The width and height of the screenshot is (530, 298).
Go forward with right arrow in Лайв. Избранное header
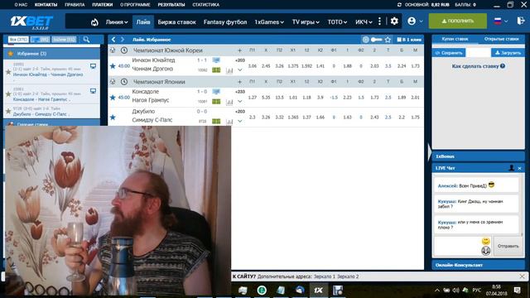pos(123,40)
